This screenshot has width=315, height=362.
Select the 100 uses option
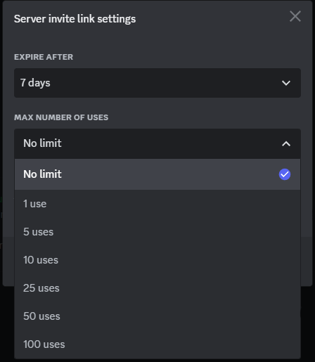click(x=157, y=344)
